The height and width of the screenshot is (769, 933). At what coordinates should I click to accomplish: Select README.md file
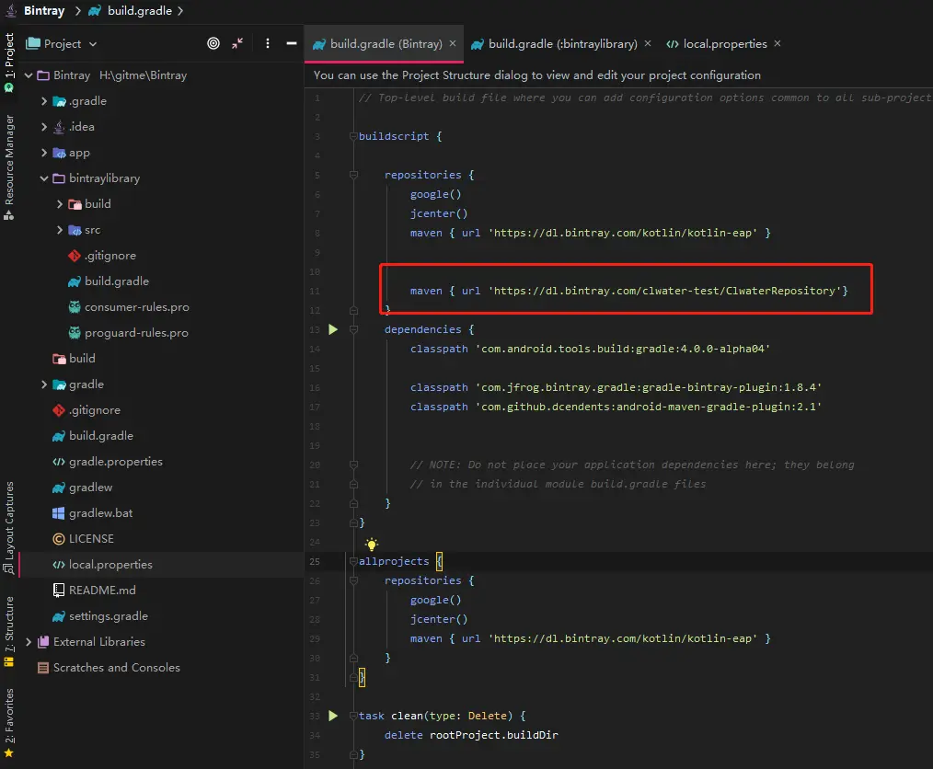pos(94,591)
